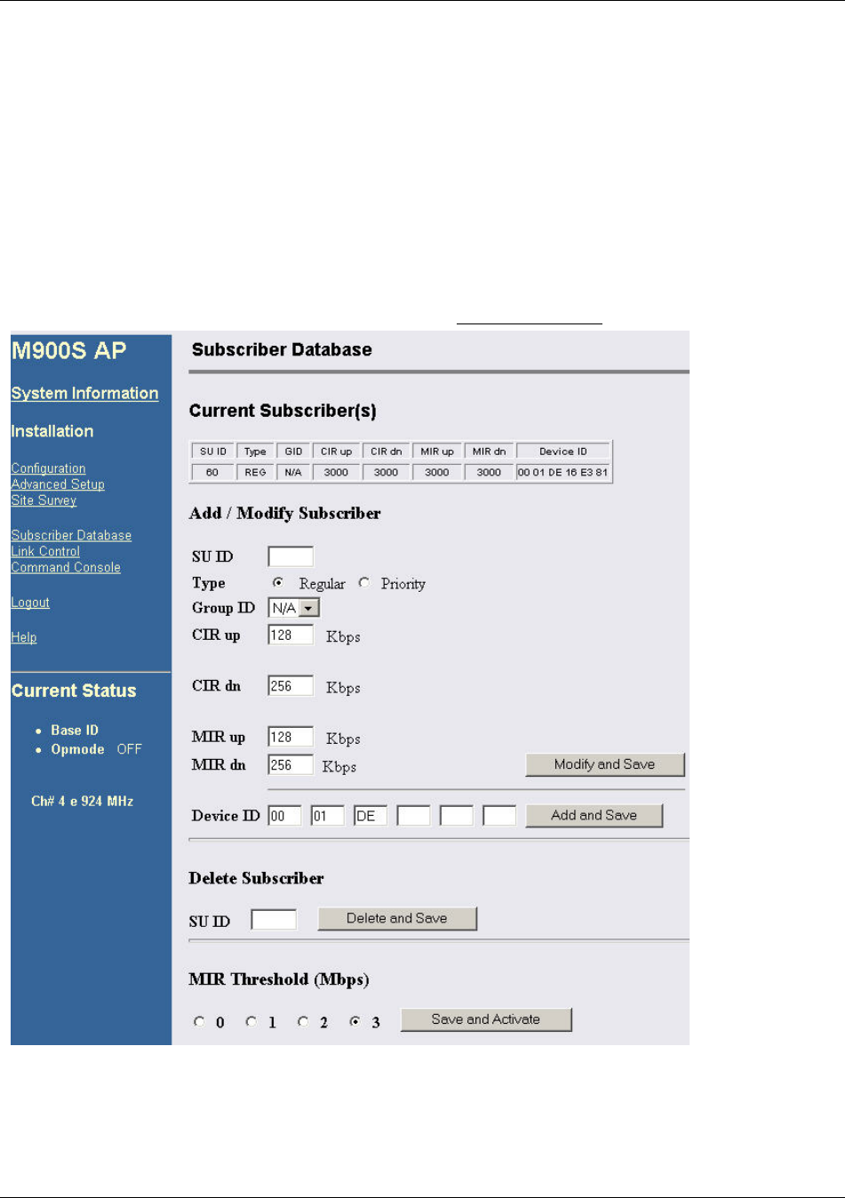Click the Save and Activate button

(486, 1019)
